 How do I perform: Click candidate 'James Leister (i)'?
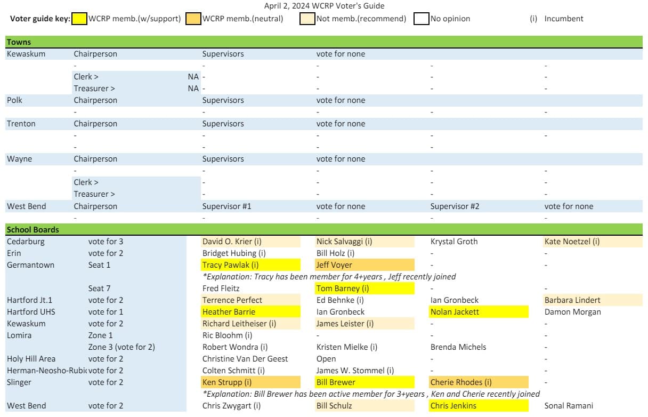[365, 323]
